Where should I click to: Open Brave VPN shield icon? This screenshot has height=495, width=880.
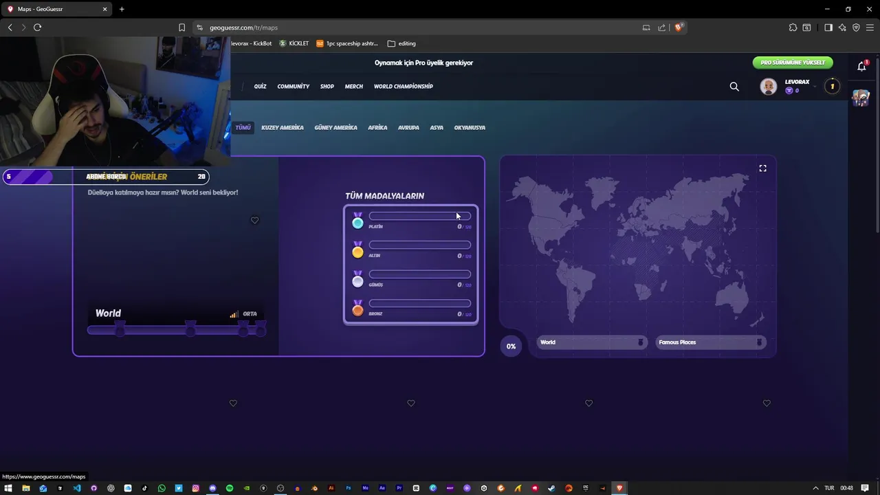(x=856, y=27)
